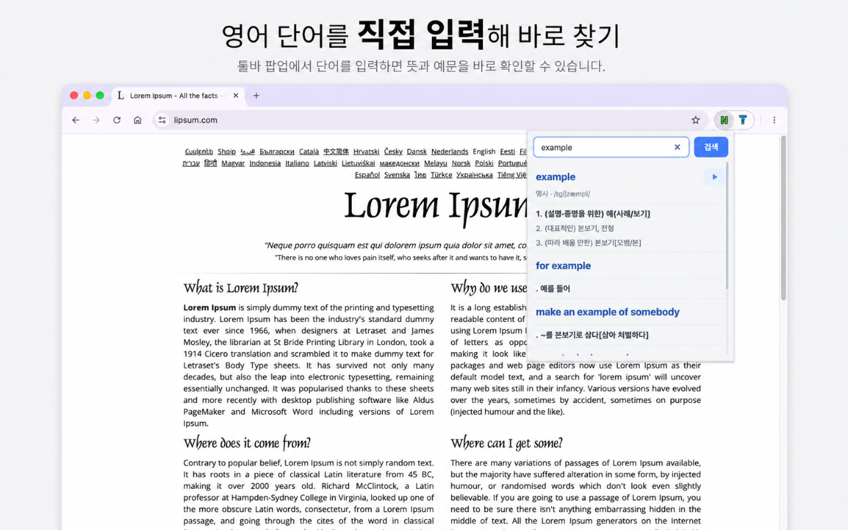
Task: Switch language to Català
Action: pyautogui.click(x=309, y=152)
